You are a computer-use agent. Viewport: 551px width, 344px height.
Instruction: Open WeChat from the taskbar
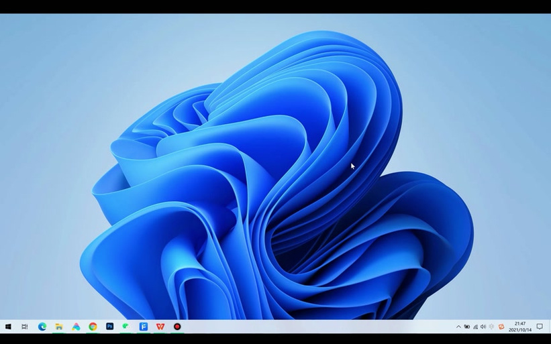[126, 327]
